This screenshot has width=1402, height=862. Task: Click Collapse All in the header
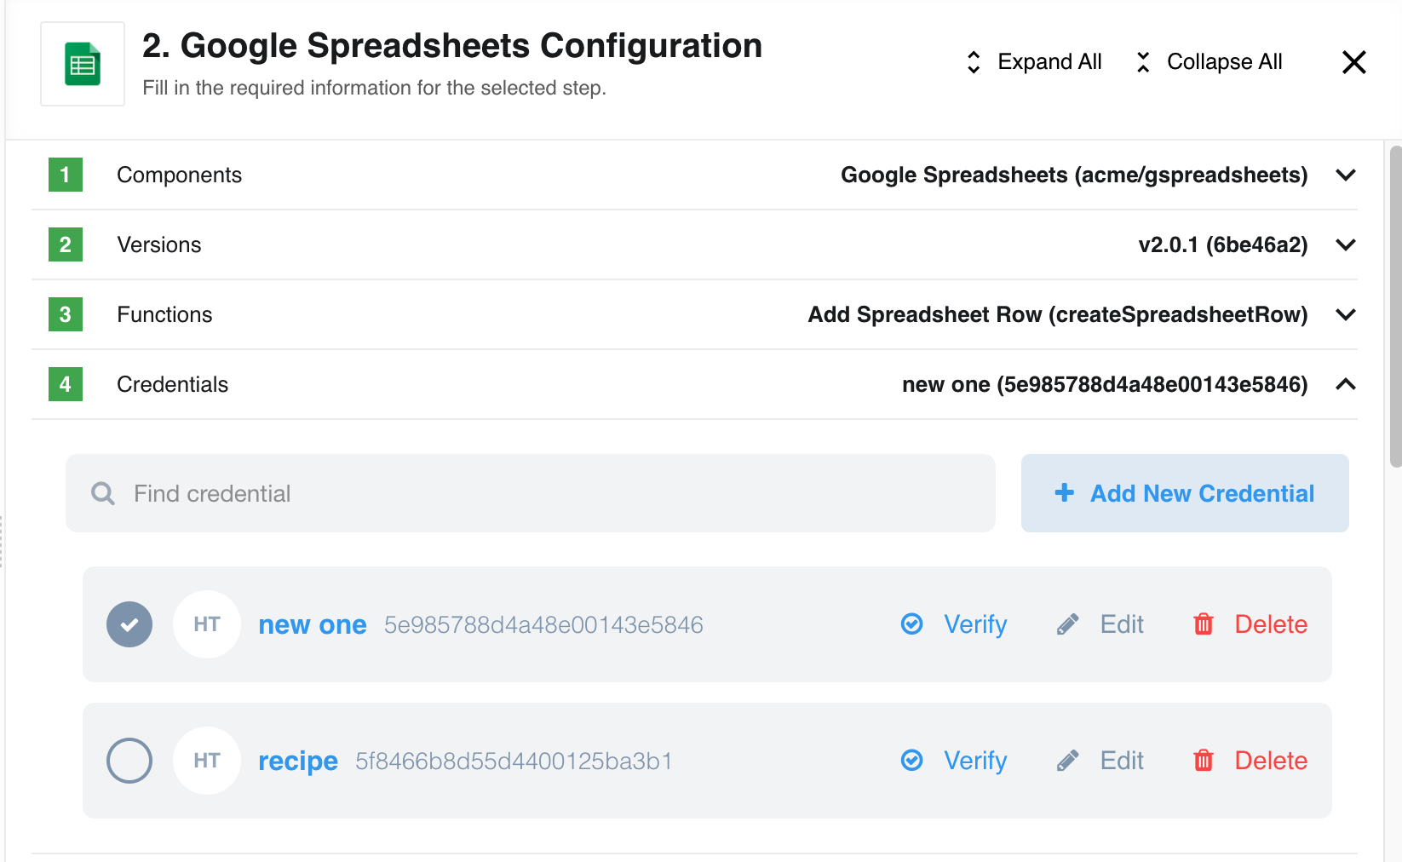1209,62
